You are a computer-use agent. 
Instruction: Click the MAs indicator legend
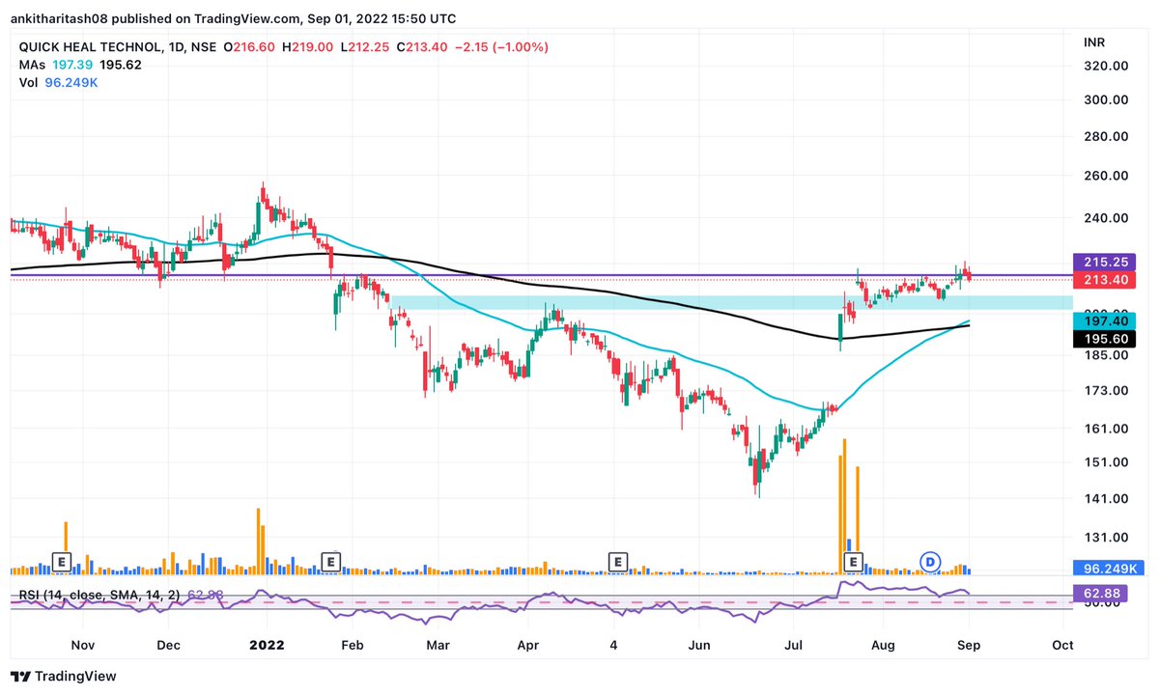click(x=81, y=65)
